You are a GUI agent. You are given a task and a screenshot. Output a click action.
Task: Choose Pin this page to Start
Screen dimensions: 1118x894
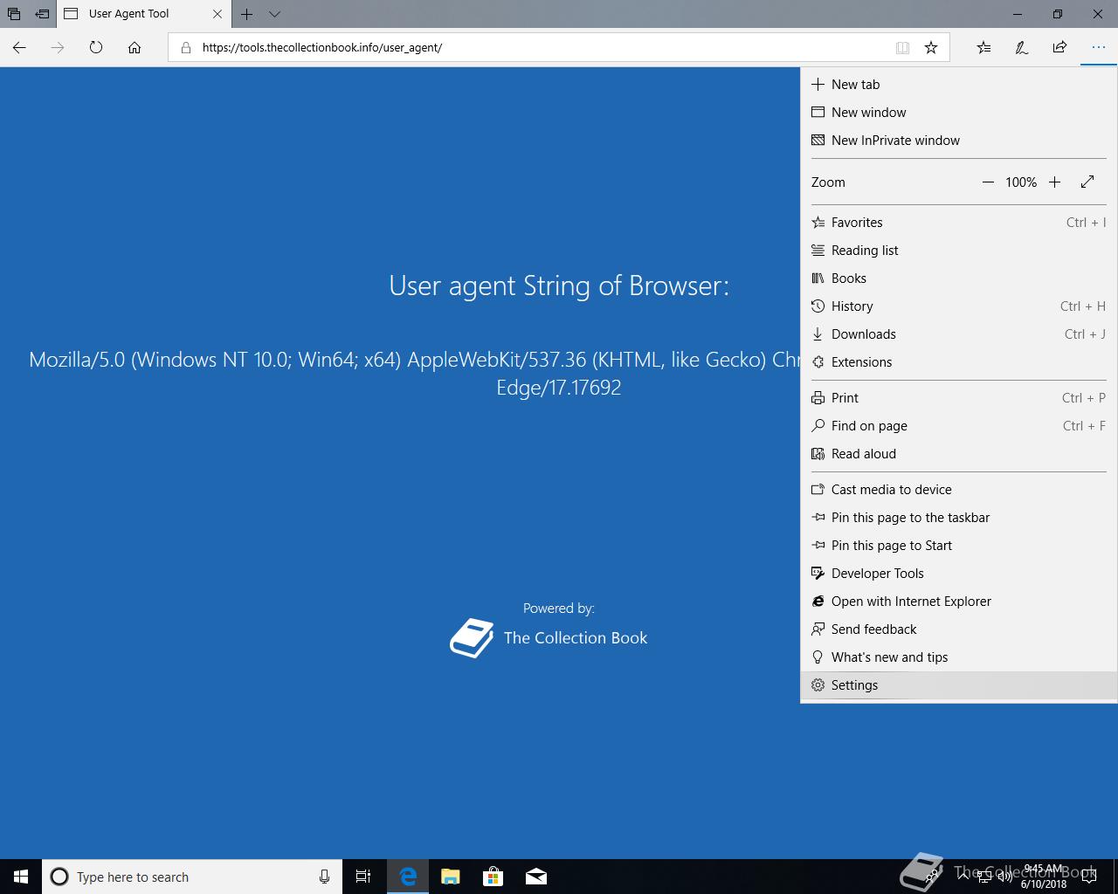[x=959, y=546]
